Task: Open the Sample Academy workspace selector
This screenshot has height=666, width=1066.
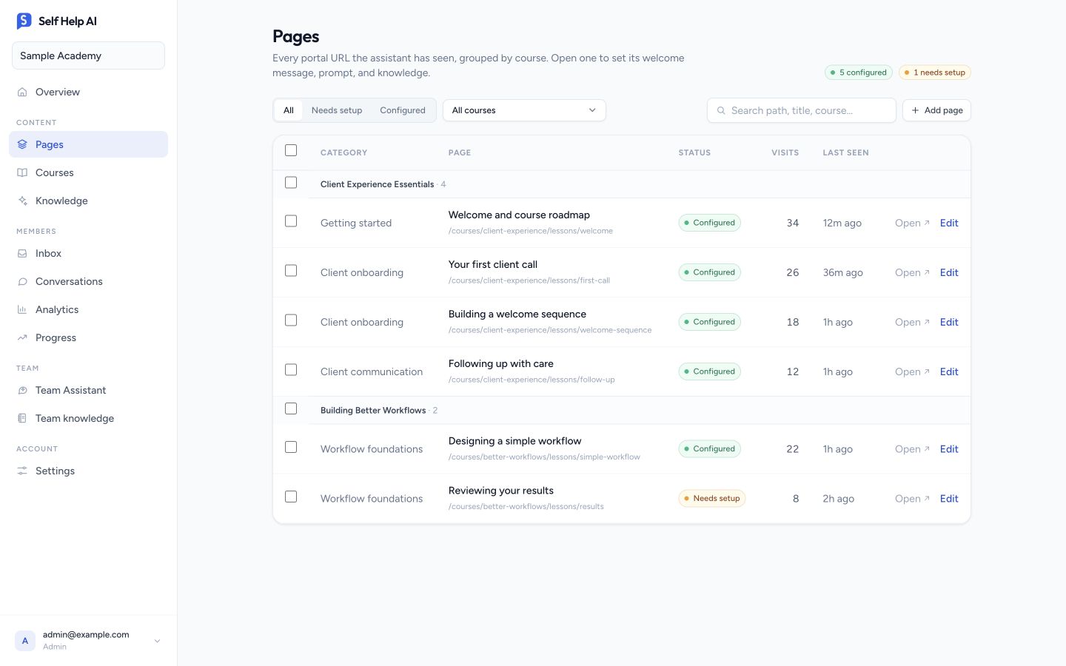Action: coord(88,56)
